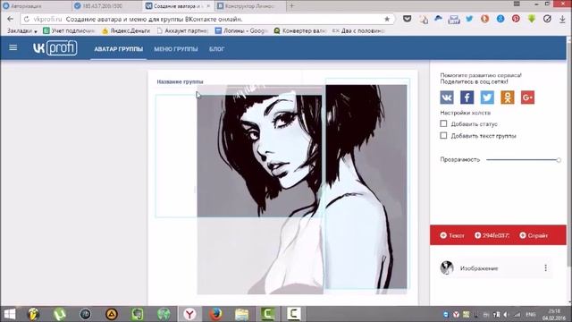Open the green Camtasia taskbar icon
572x322 pixels.
point(267,314)
